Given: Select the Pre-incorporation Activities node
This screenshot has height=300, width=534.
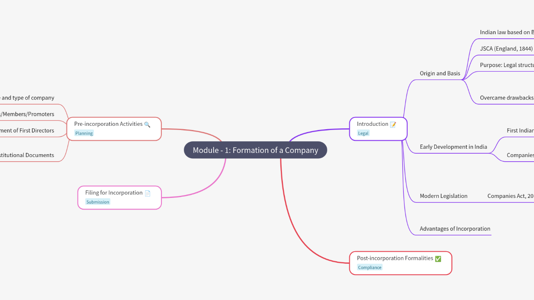Looking at the screenshot, I should click(108, 124).
